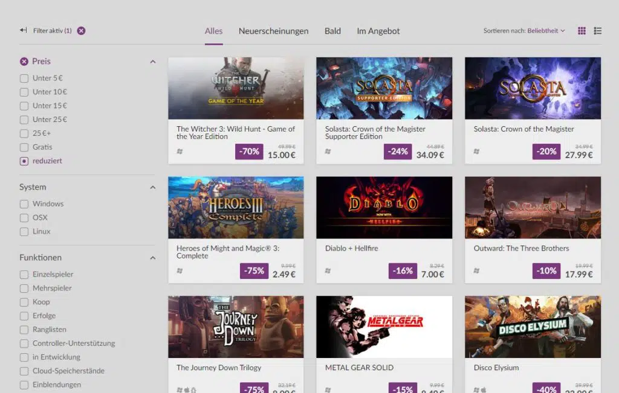
Task: Select the Alles tab
Action: [213, 31]
